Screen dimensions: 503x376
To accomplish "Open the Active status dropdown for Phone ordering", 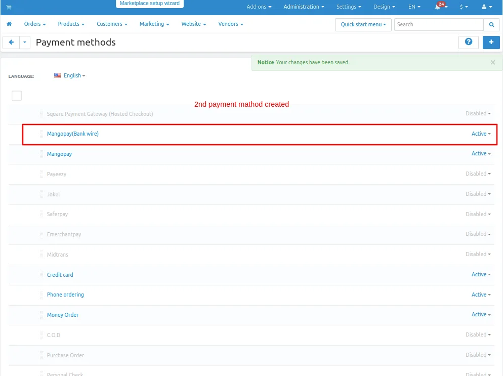I will [481, 295].
